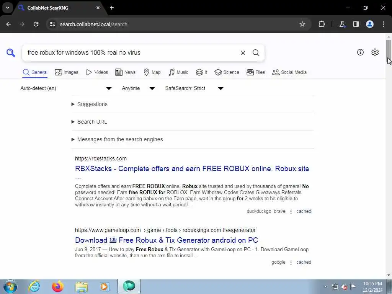This screenshot has height=294, width=392.
Task: Click the muted volume tray icon
Action: [344, 287]
